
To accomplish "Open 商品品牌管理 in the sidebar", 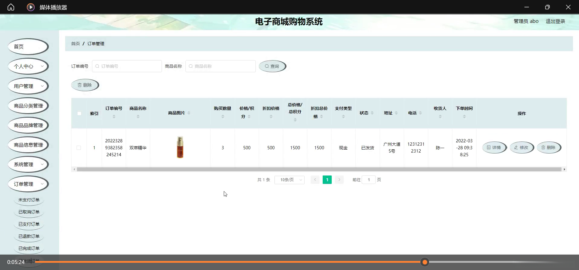I will 28,125.
